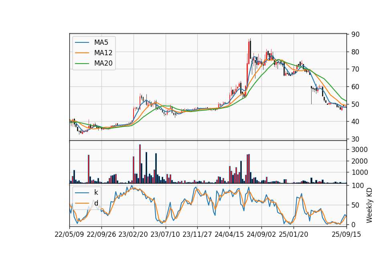Click the 25/09/15 date tick label
This screenshot has width=385, height=276.
click(x=346, y=234)
